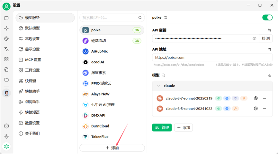Open the knowledge base sidebar icon

6,69
